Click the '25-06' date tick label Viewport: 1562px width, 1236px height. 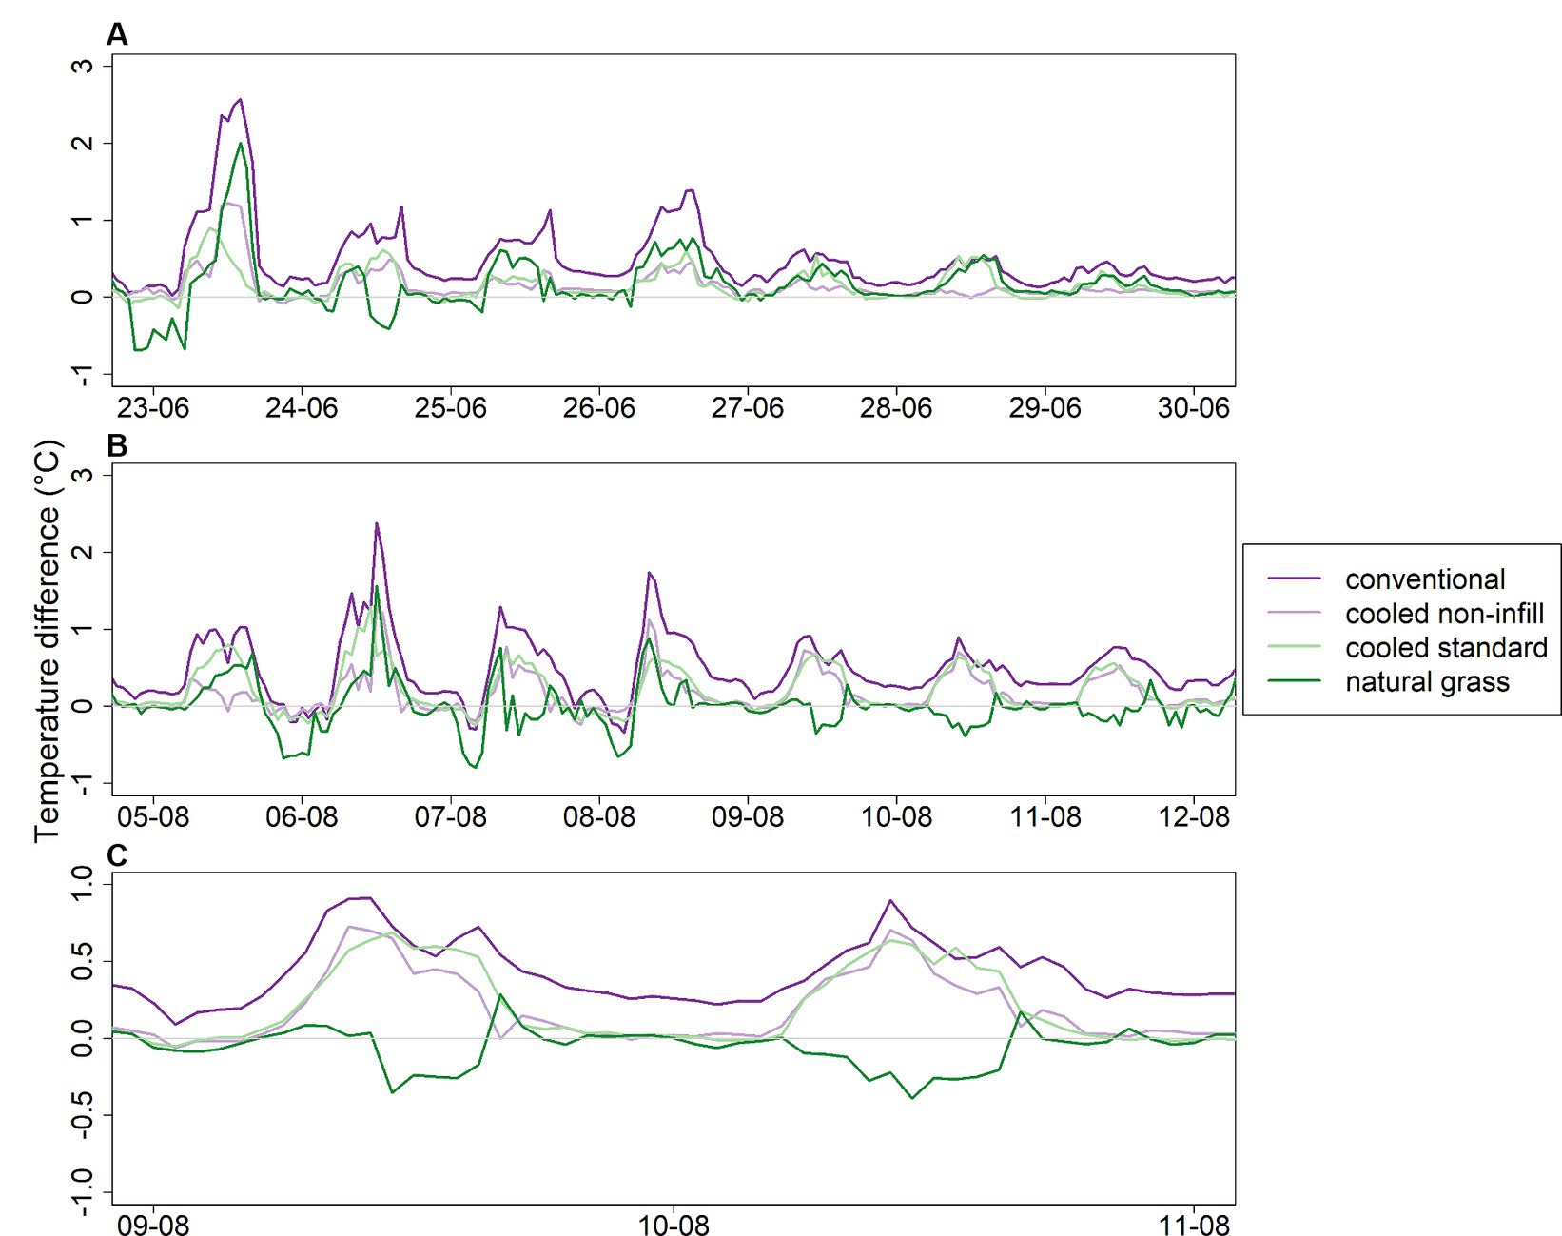(450, 408)
